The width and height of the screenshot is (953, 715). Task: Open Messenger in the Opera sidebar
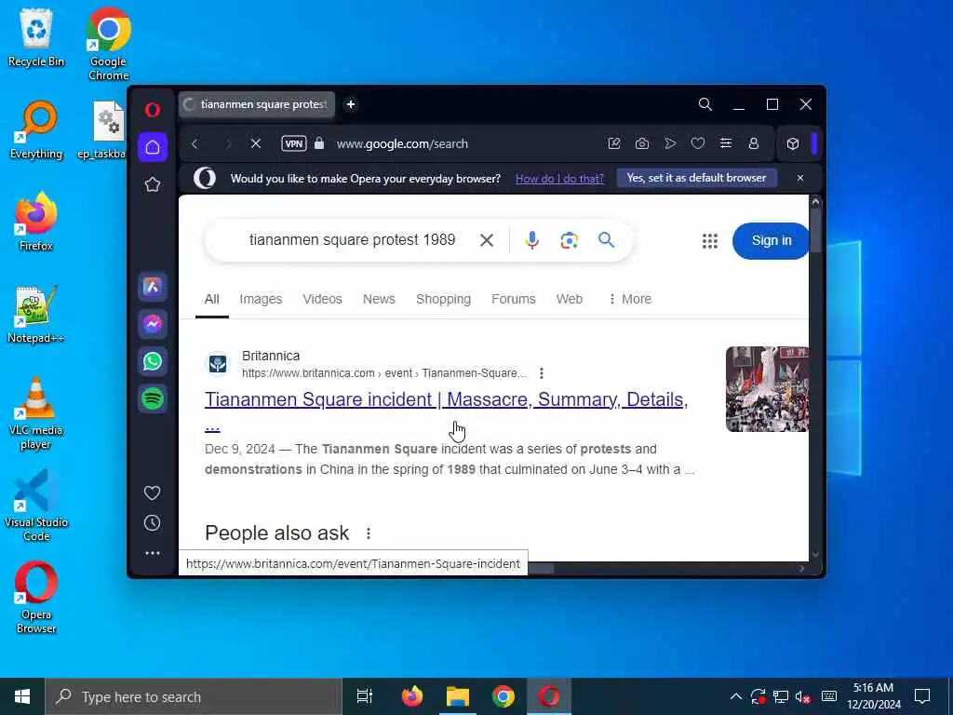(x=153, y=323)
